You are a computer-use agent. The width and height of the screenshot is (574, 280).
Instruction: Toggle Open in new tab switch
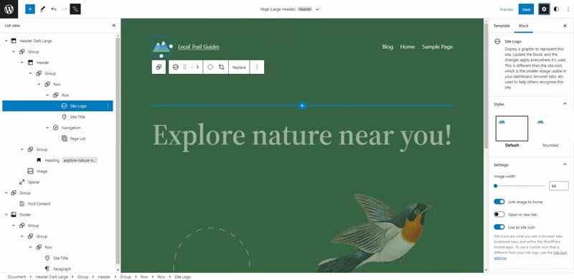[x=499, y=215]
